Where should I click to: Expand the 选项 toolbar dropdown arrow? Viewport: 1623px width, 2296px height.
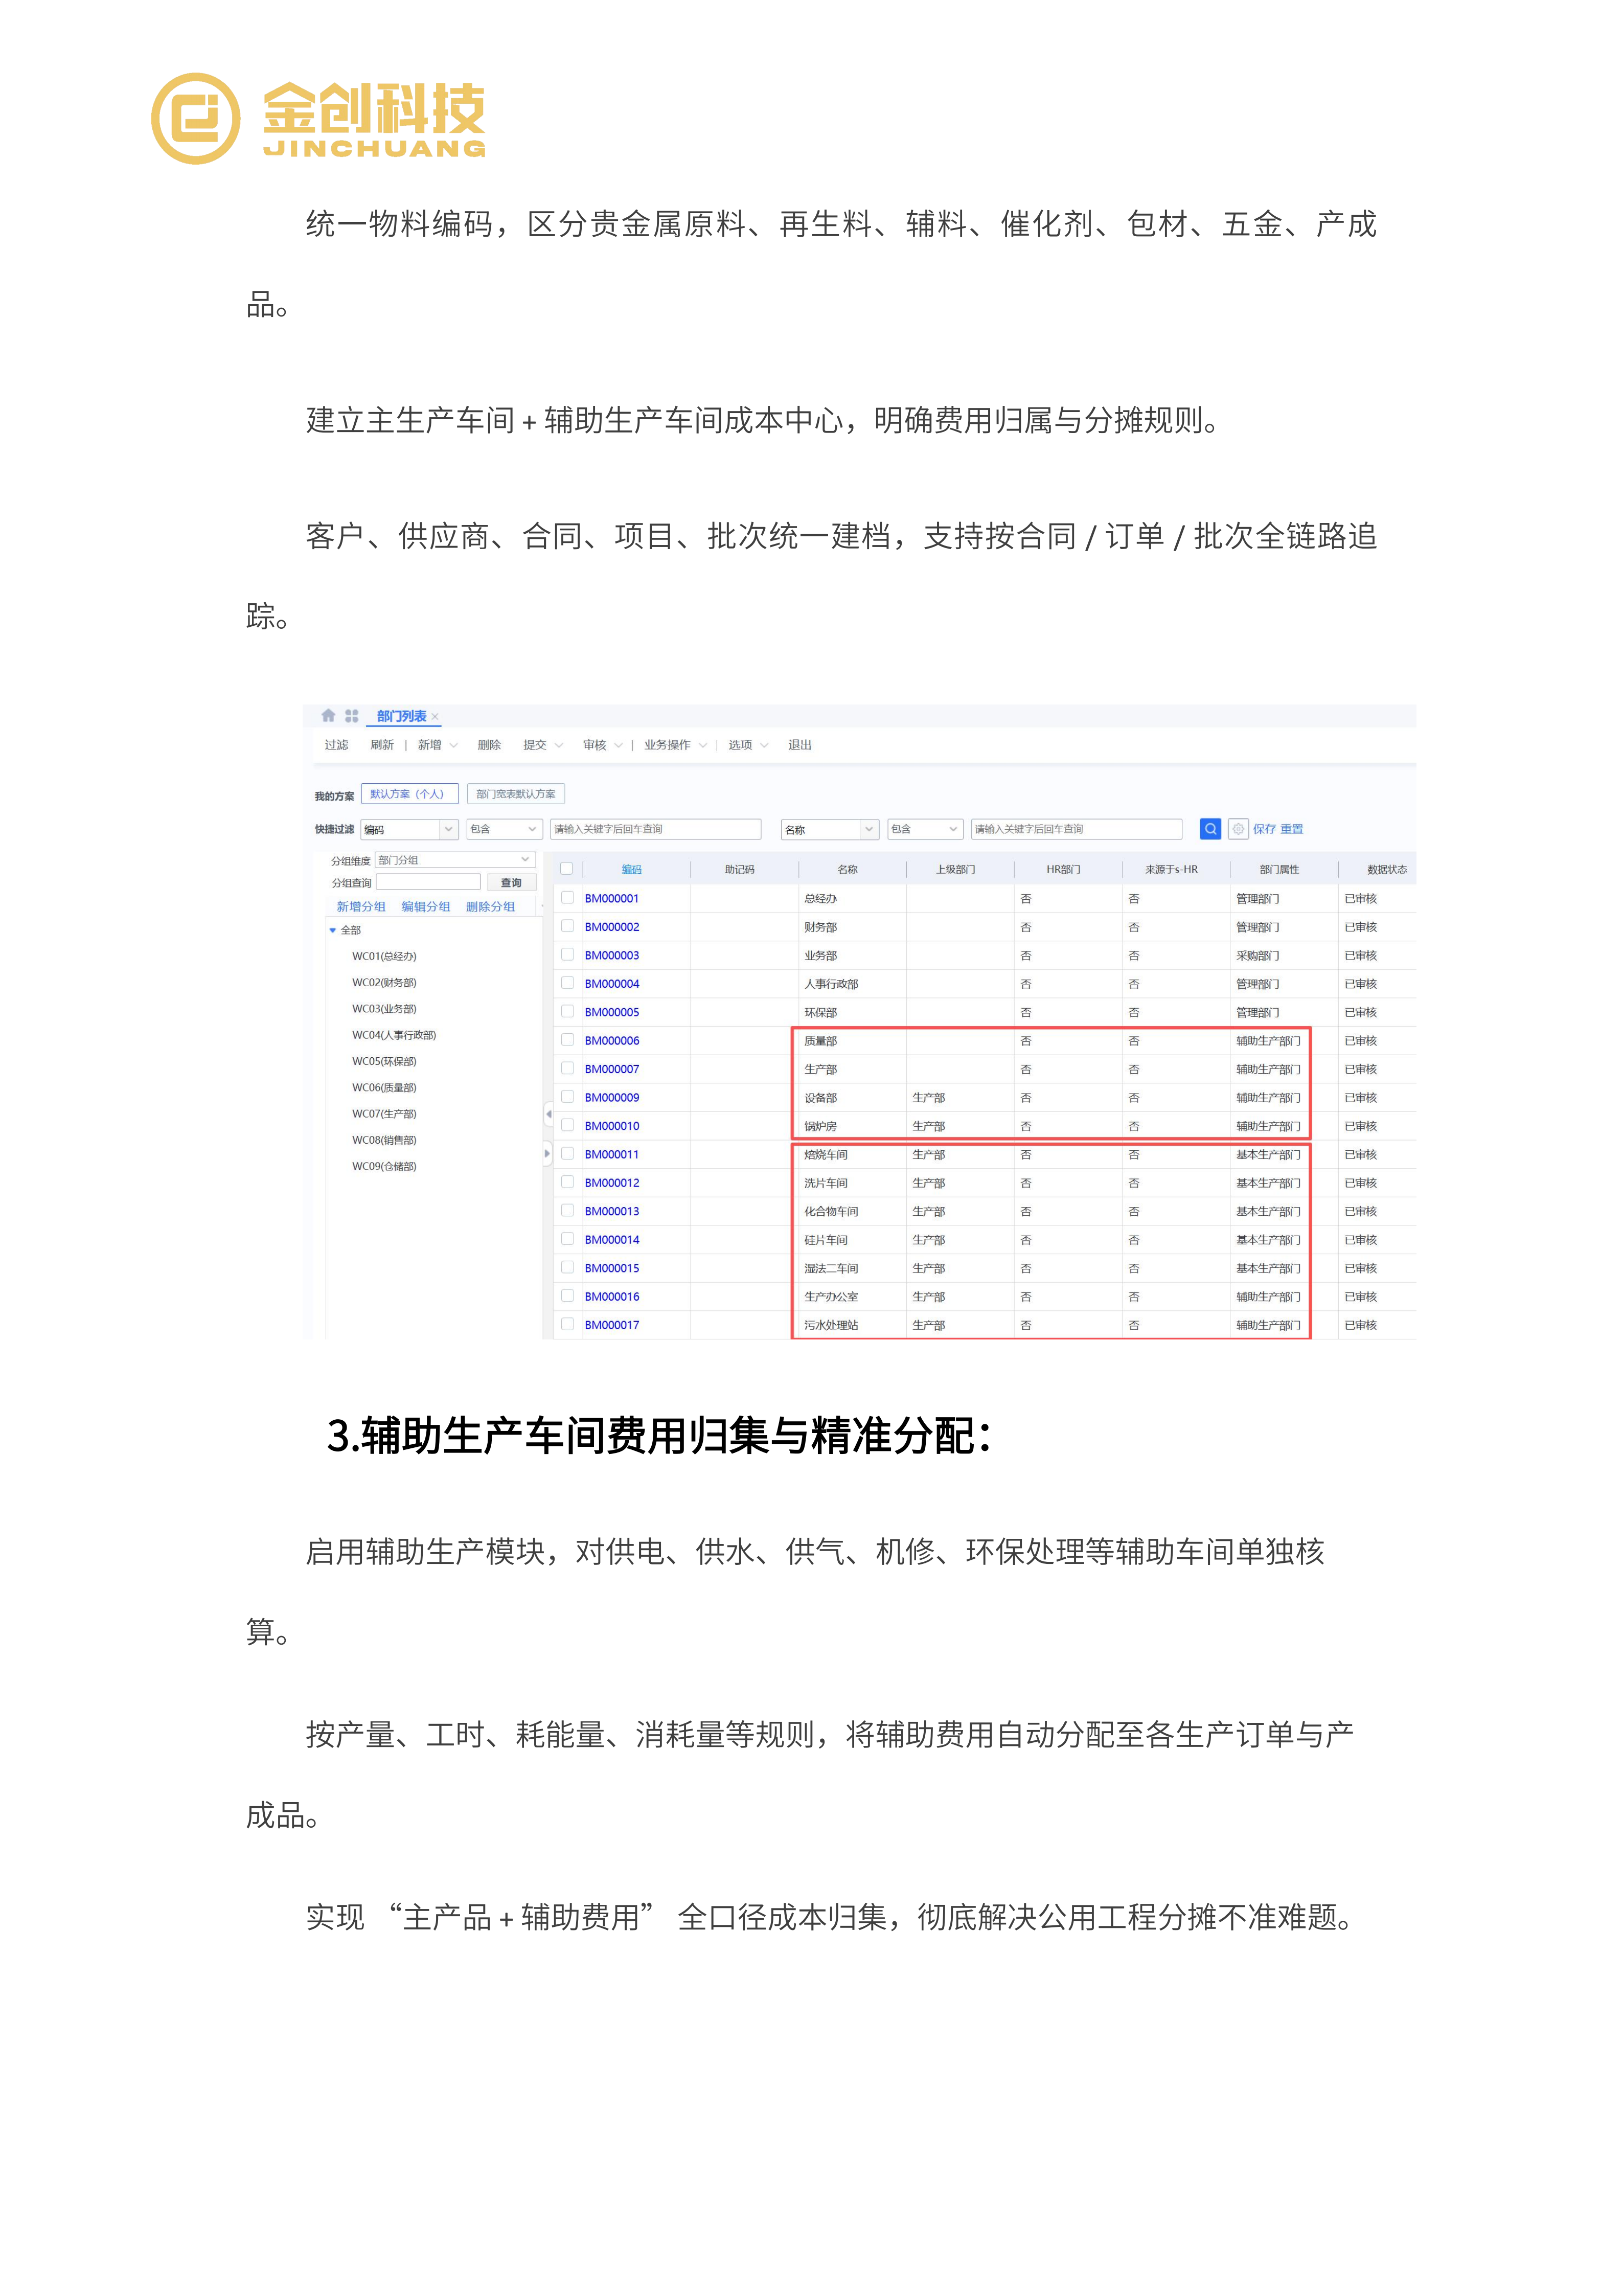pyautogui.click(x=764, y=745)
